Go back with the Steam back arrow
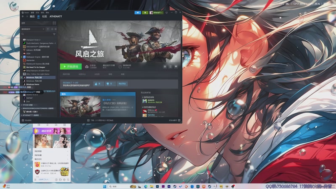 23,16
